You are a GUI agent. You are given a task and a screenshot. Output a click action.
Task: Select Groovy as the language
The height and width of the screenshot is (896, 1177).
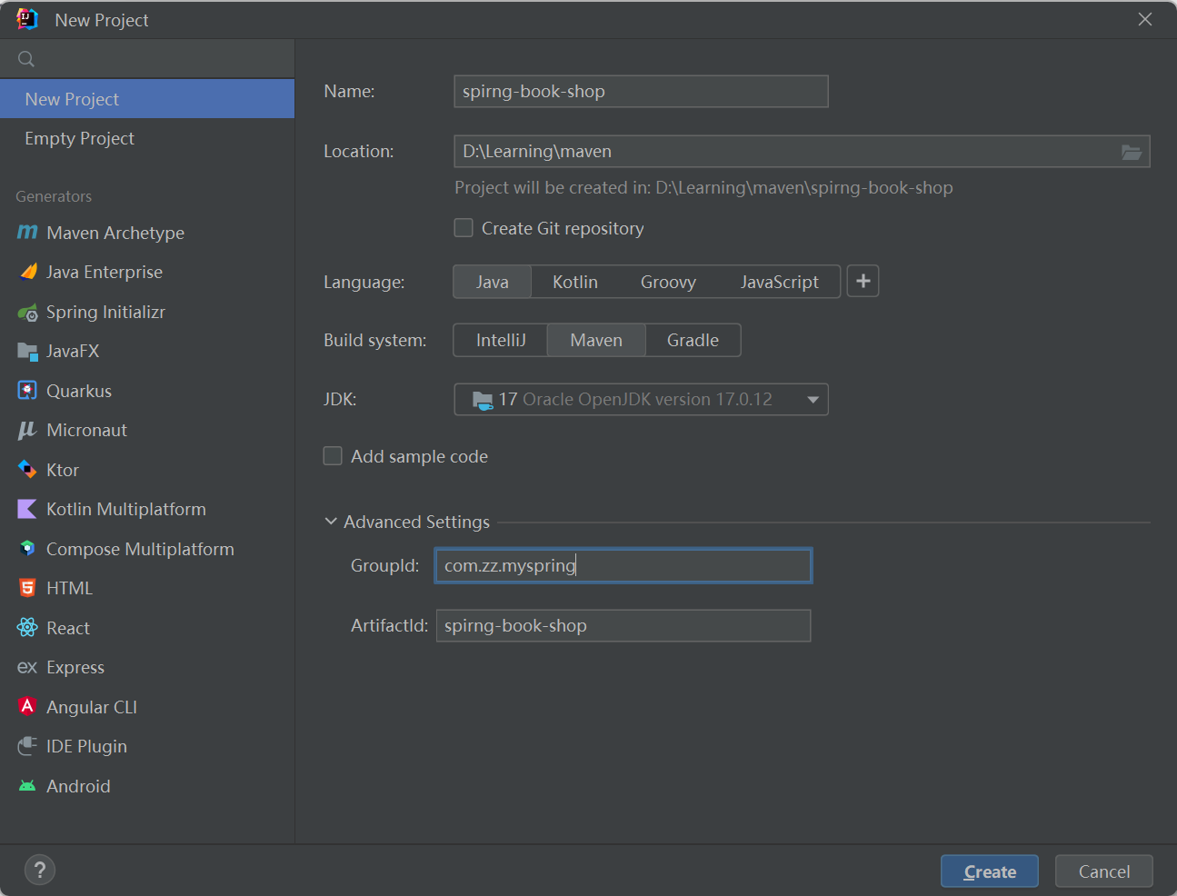[668, 282]
